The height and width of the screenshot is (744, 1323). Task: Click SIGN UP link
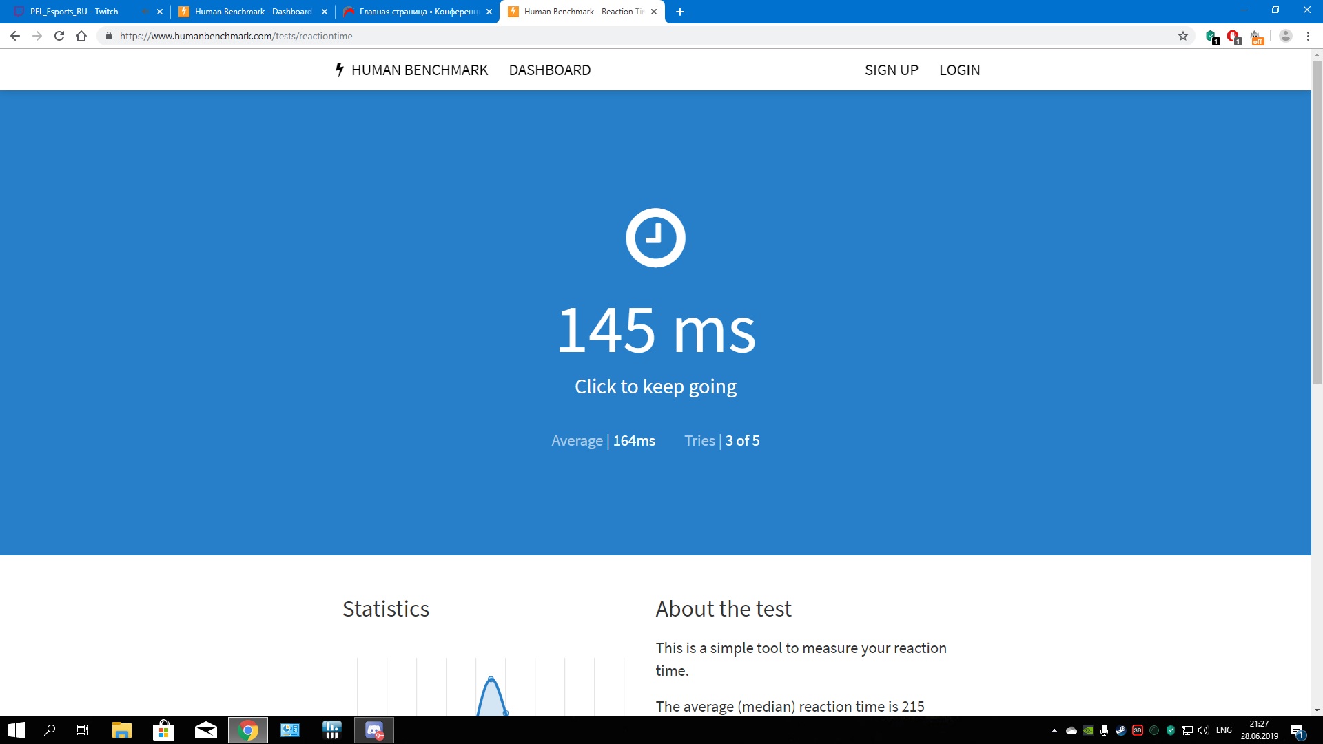click(891, 70)
